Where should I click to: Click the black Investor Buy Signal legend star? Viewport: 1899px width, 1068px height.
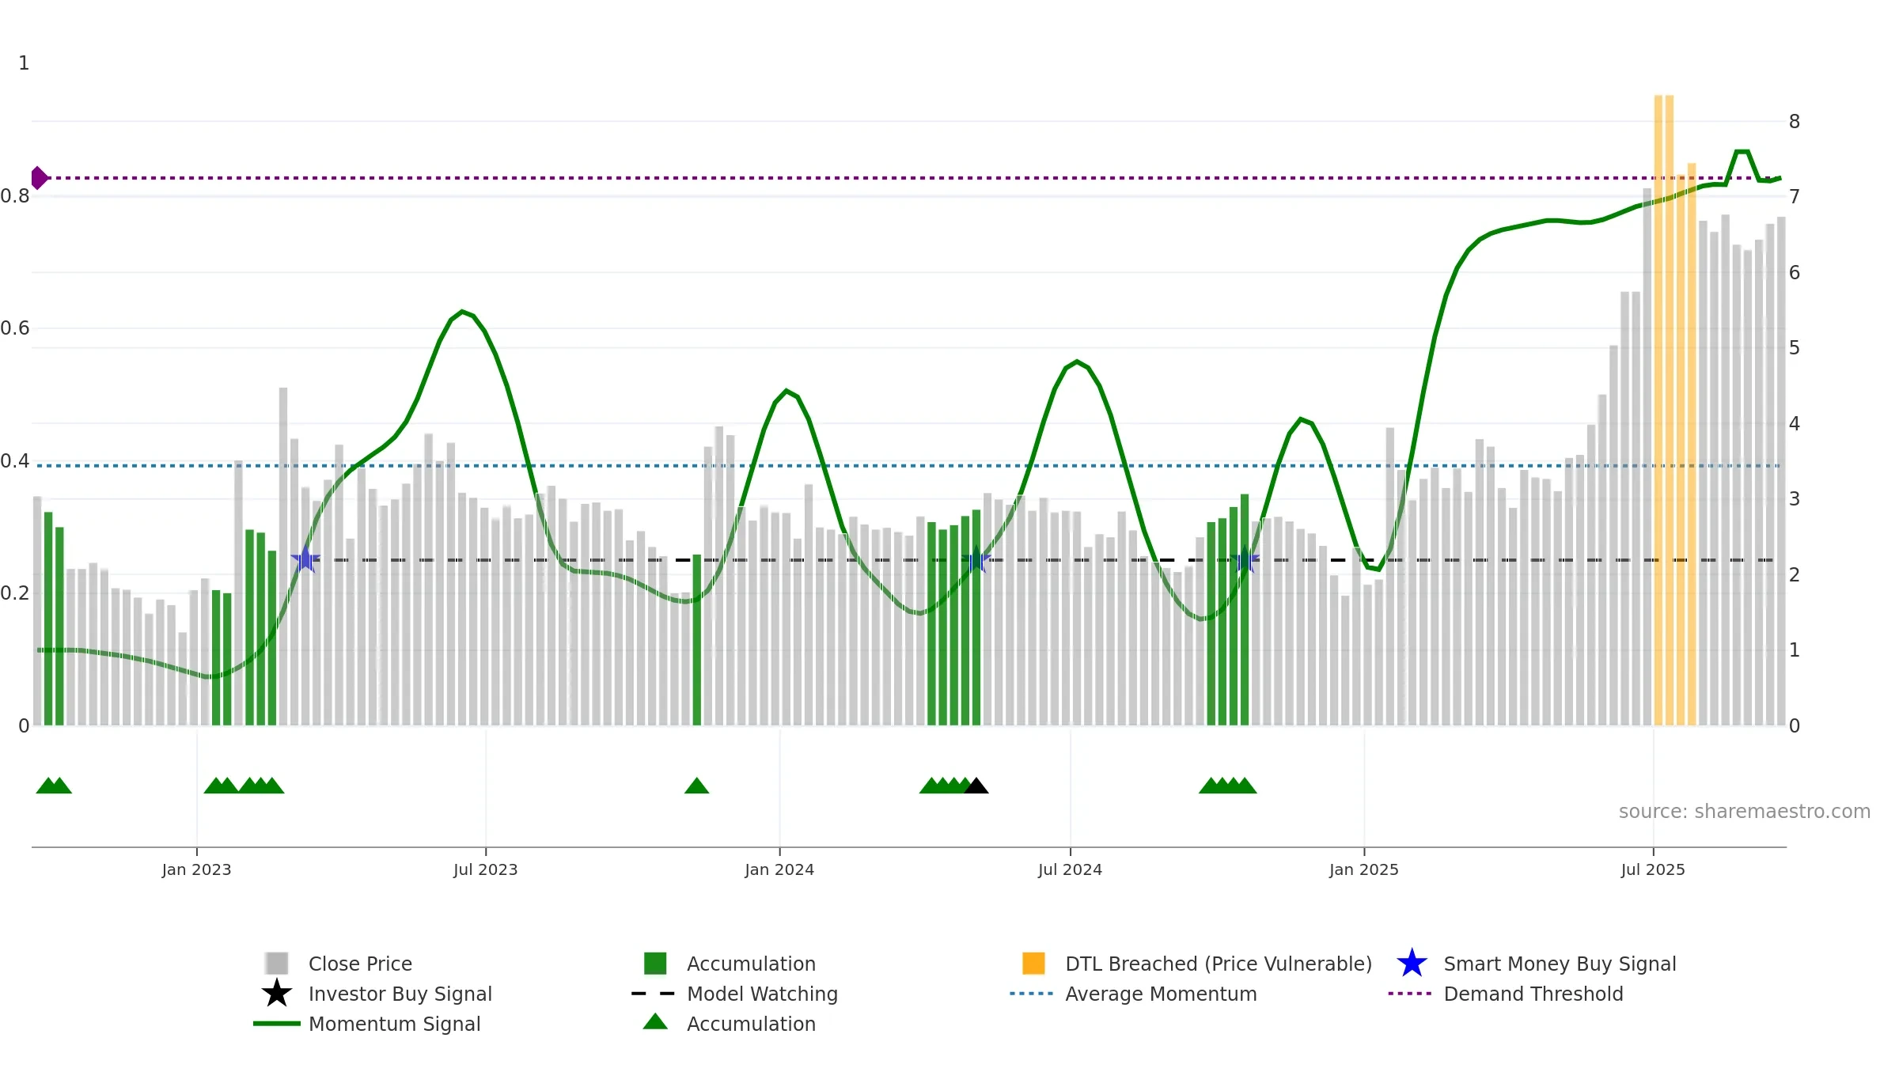click(277, 994)
